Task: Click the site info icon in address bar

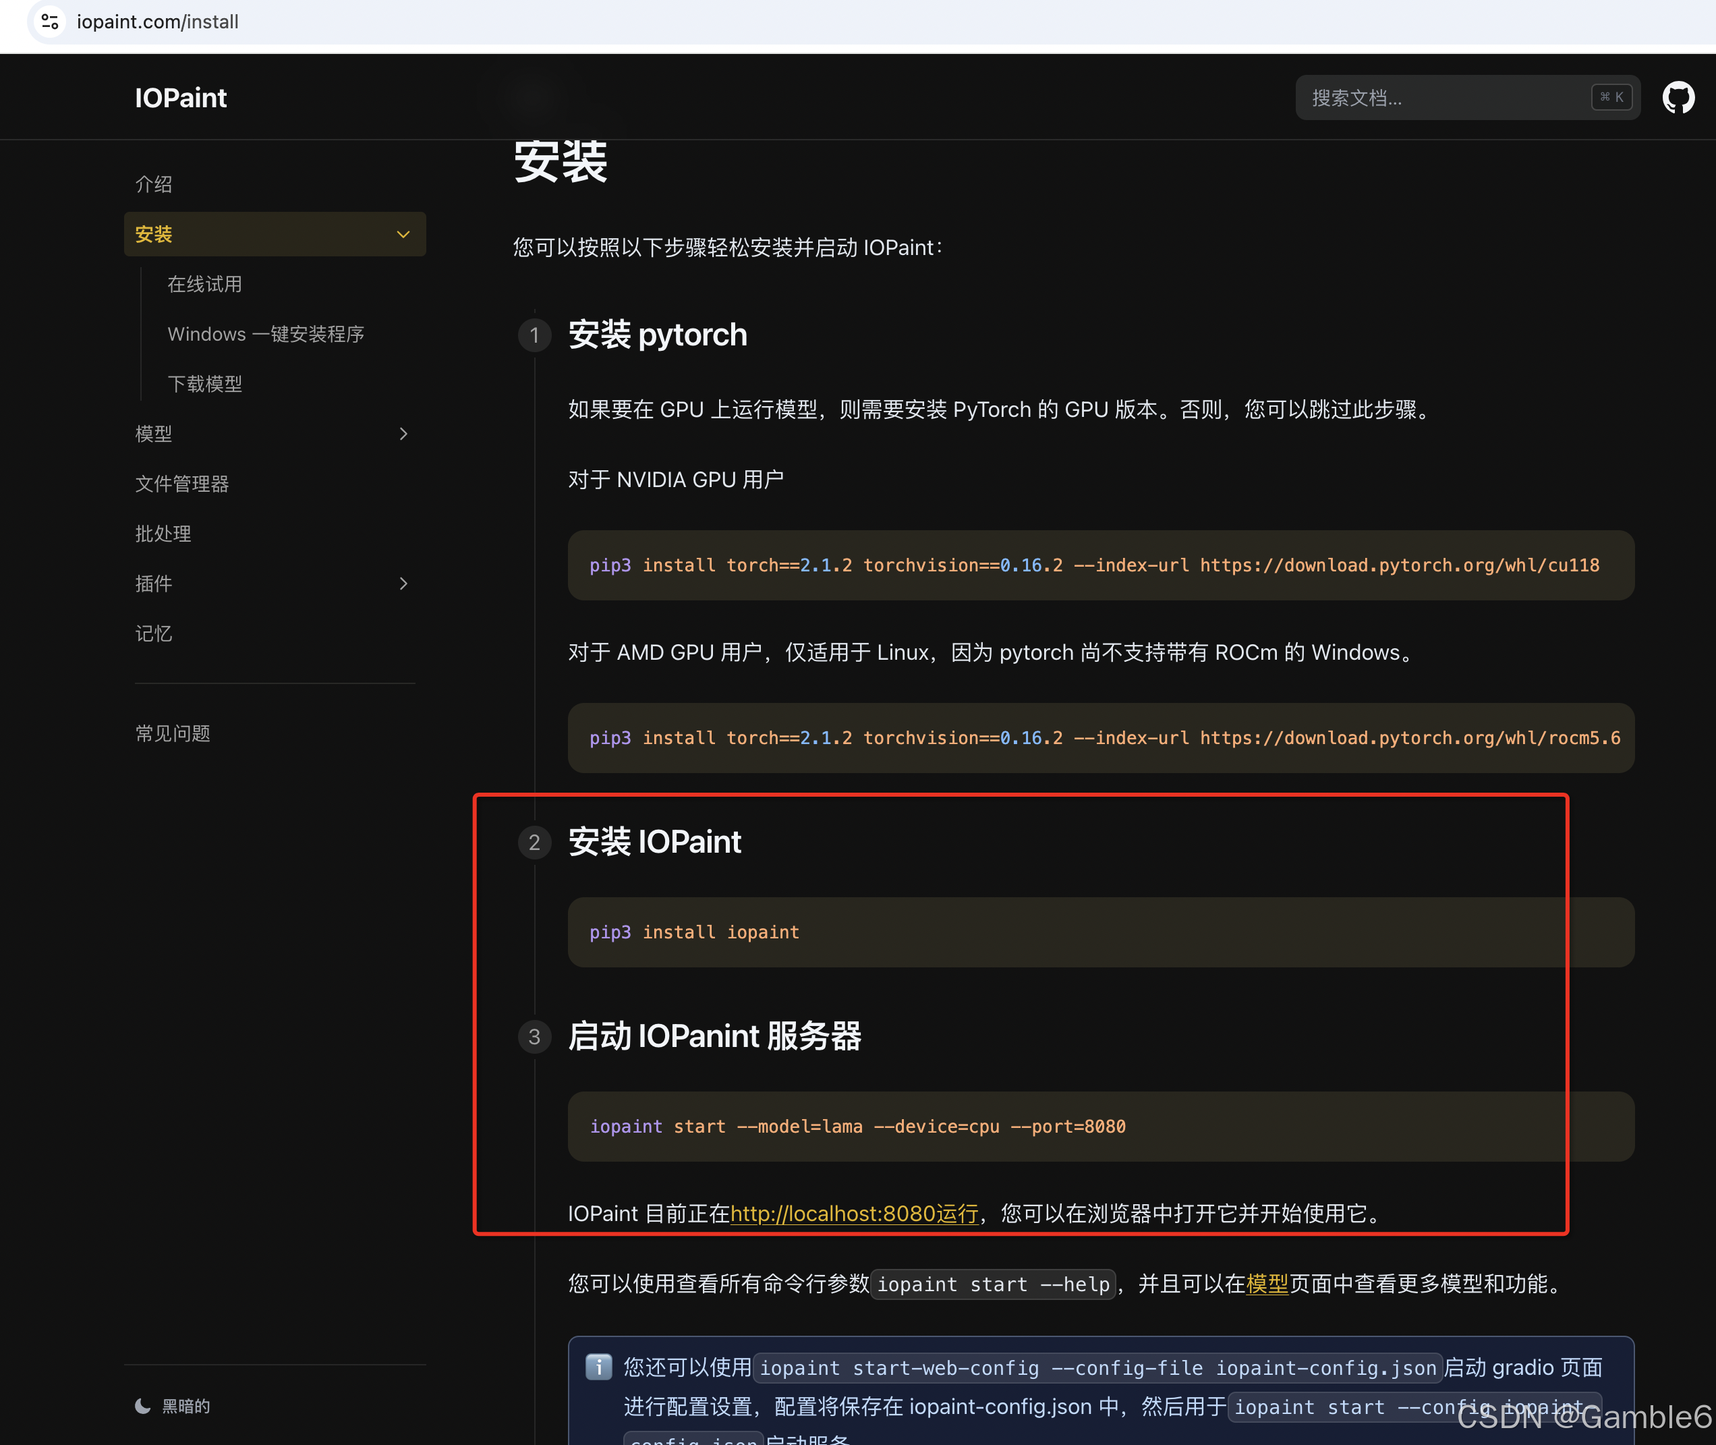Action: pos(50,22)
